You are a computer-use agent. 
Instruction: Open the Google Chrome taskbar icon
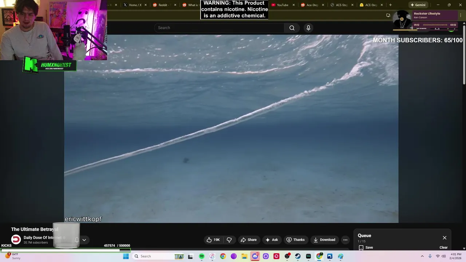coord(223,256)
